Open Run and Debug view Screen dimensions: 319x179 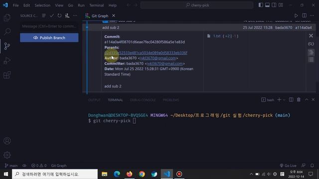7,61
